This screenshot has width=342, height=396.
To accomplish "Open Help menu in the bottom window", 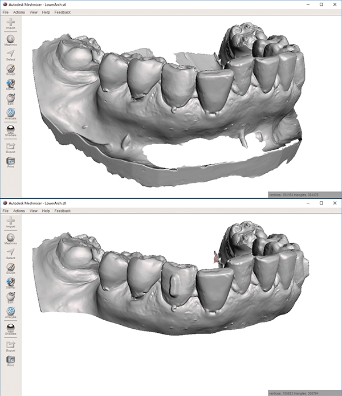I will pos(46,211).
